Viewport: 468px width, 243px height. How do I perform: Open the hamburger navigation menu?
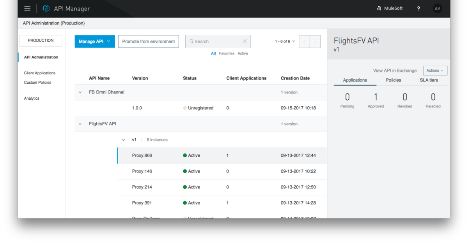27,8
